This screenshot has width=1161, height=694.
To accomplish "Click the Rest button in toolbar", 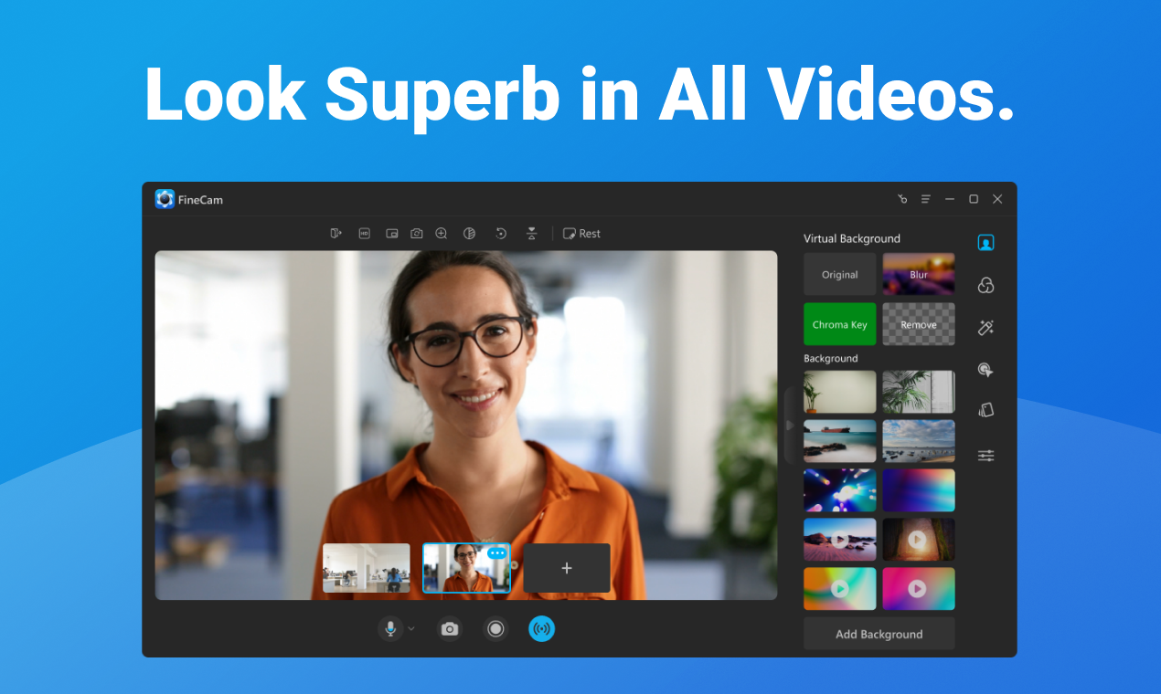I will click(x=581, y=234).
